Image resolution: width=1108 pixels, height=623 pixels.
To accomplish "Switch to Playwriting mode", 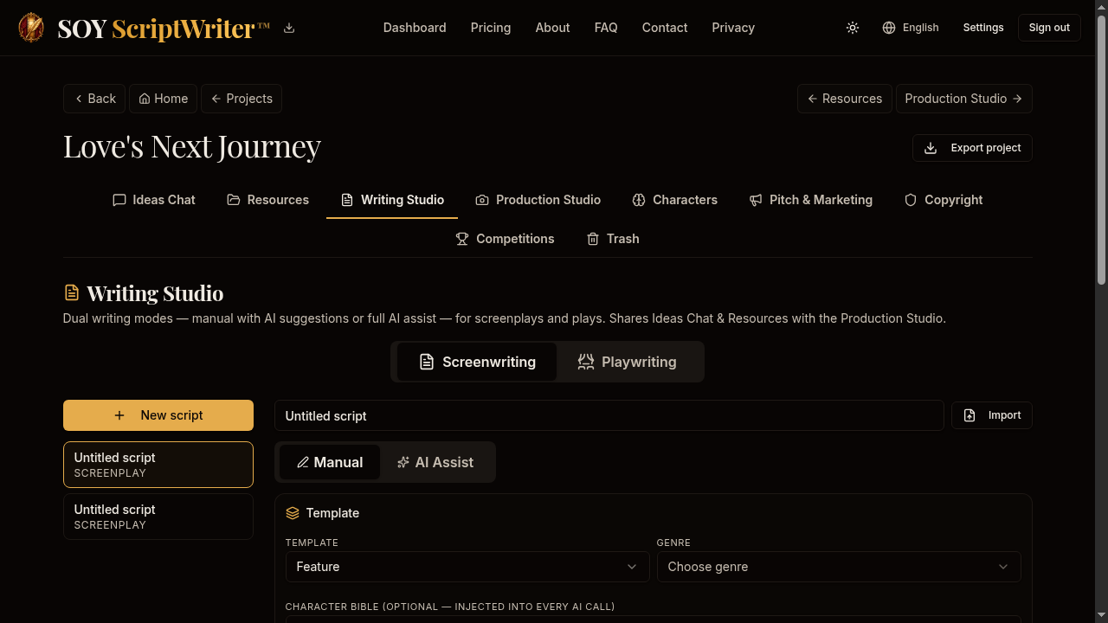I will (x=627, y=362).
